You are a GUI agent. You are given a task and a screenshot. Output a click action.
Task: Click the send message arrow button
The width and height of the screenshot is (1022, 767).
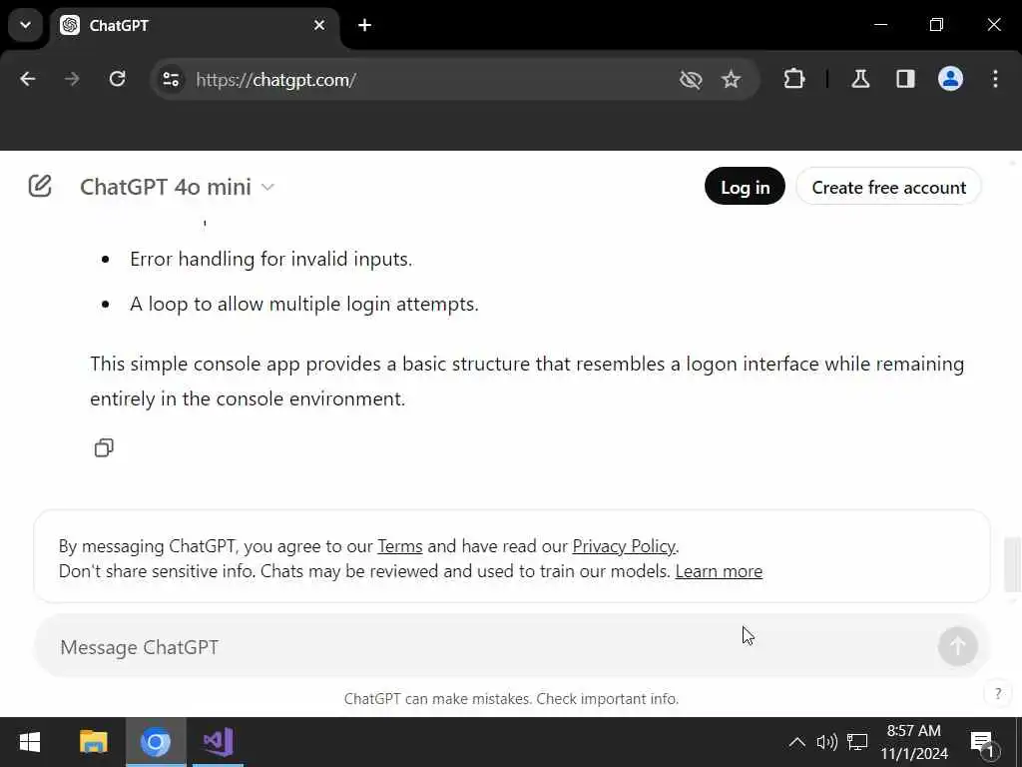[x=957, y=646]
